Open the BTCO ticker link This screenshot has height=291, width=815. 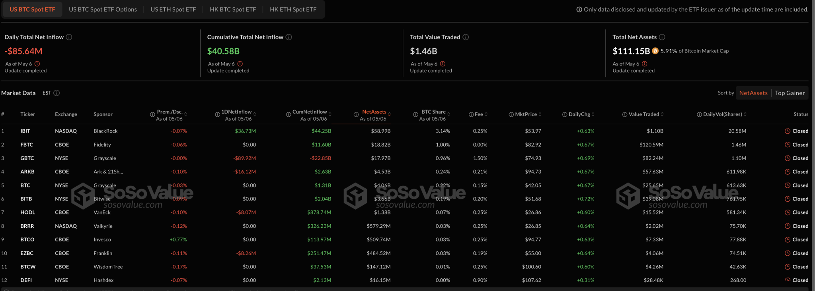27,239
